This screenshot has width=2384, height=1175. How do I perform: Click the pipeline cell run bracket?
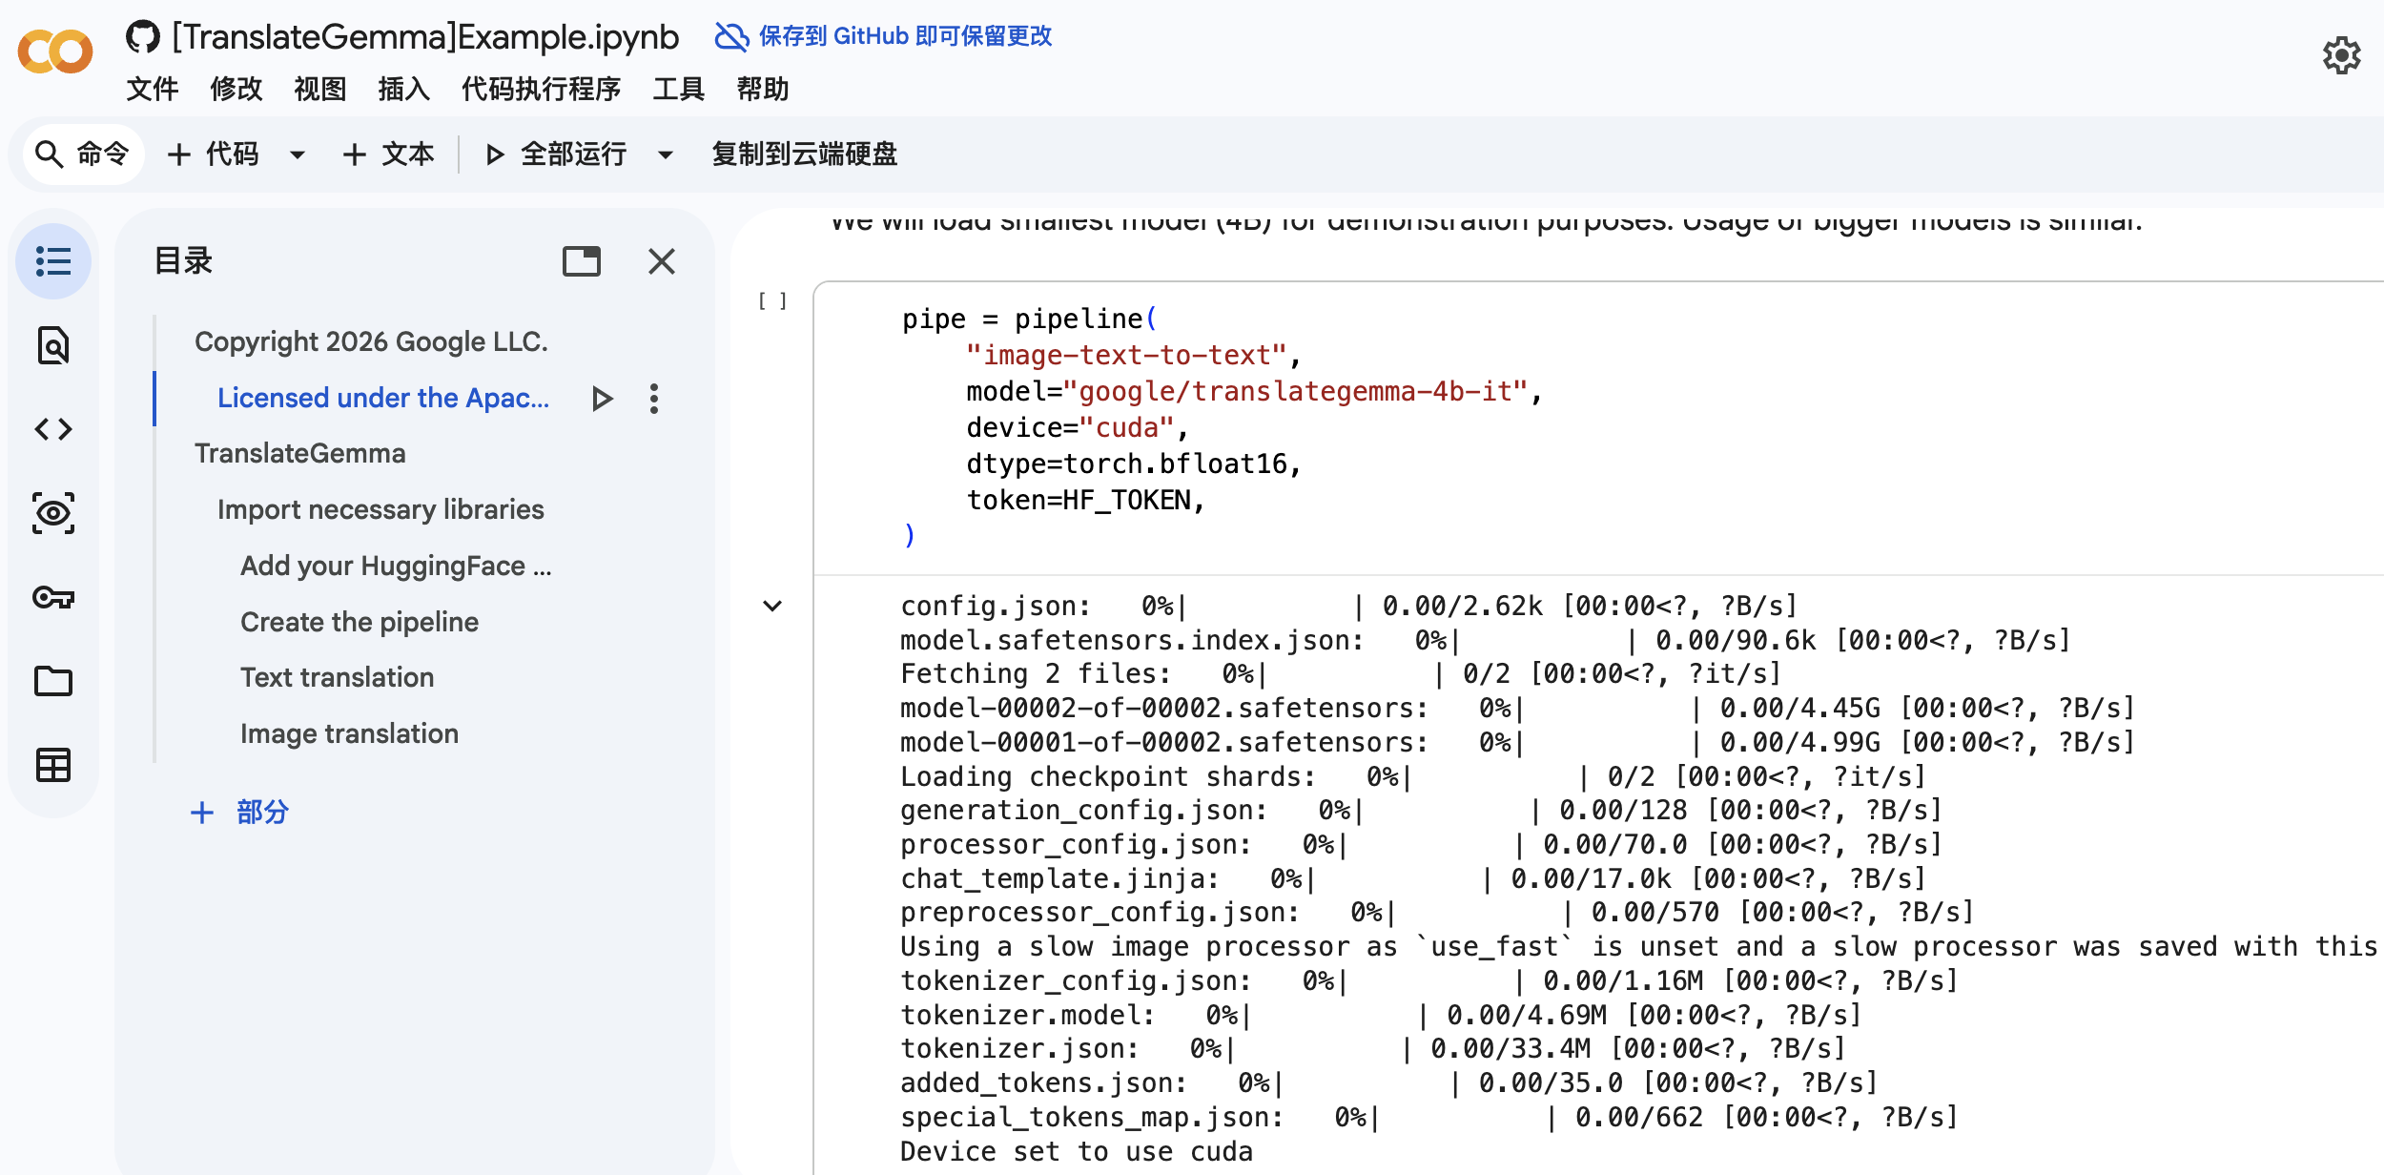click(x=772, y=301)
